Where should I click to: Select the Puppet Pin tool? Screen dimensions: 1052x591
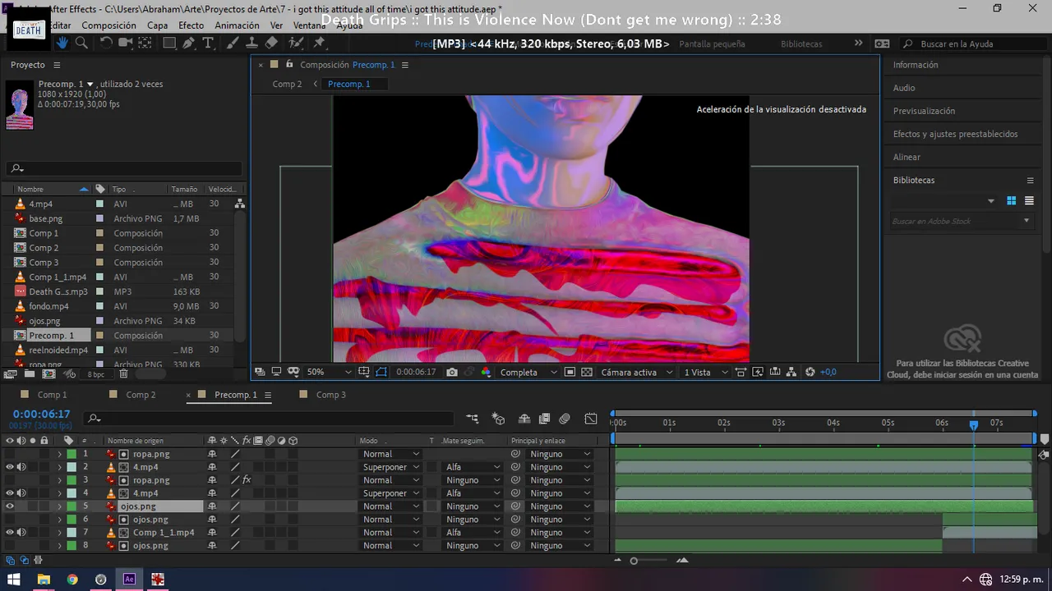click(x=320, y=44)
